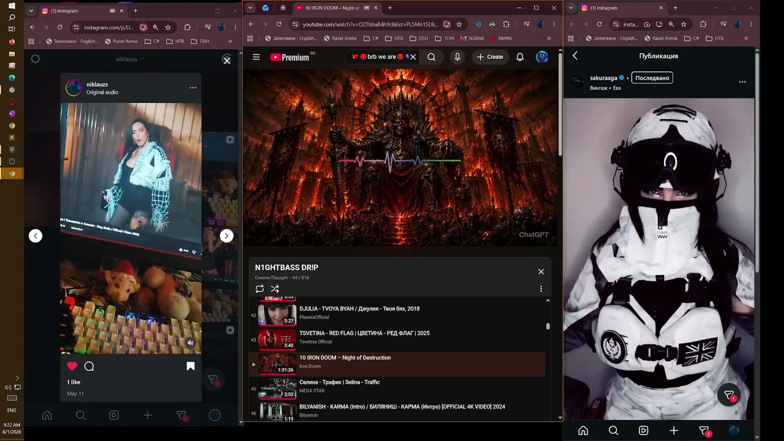Run the YouTube search with the magnifier button

432,57
